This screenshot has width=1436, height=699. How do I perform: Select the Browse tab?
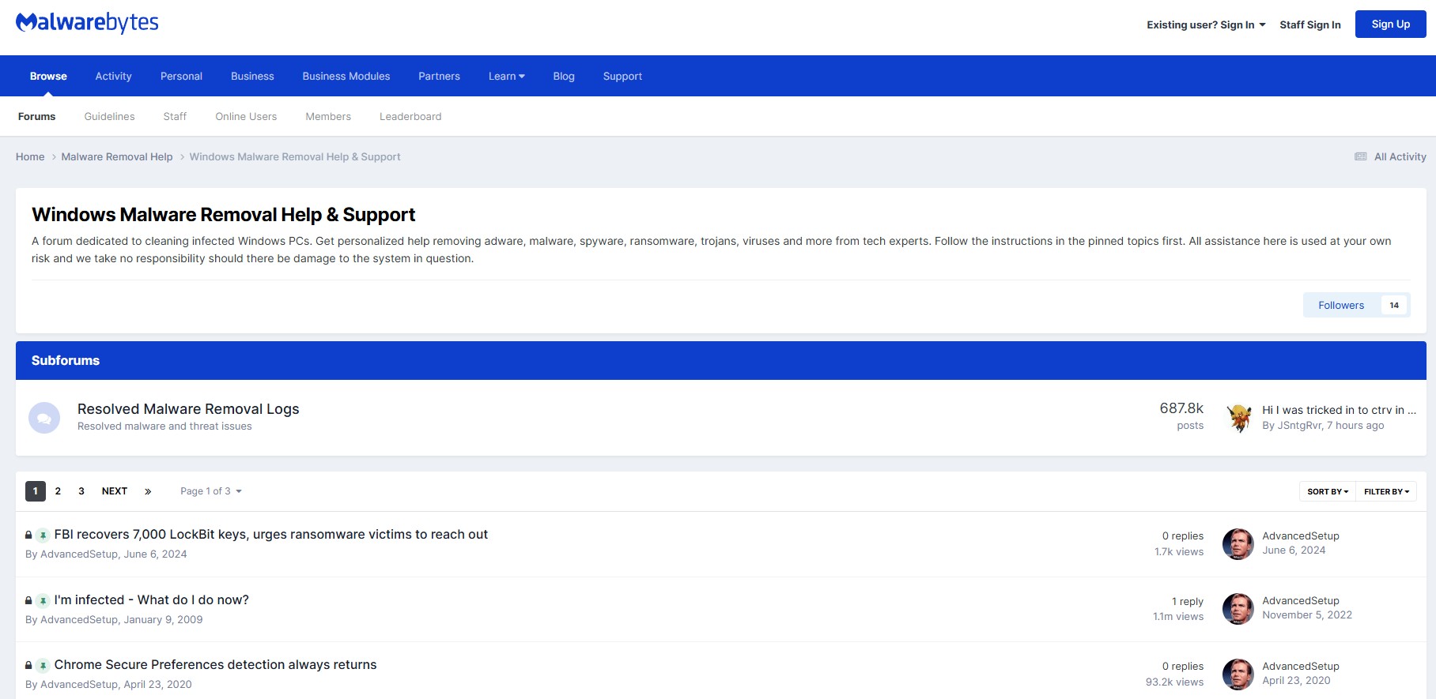[x=48, y=76]
